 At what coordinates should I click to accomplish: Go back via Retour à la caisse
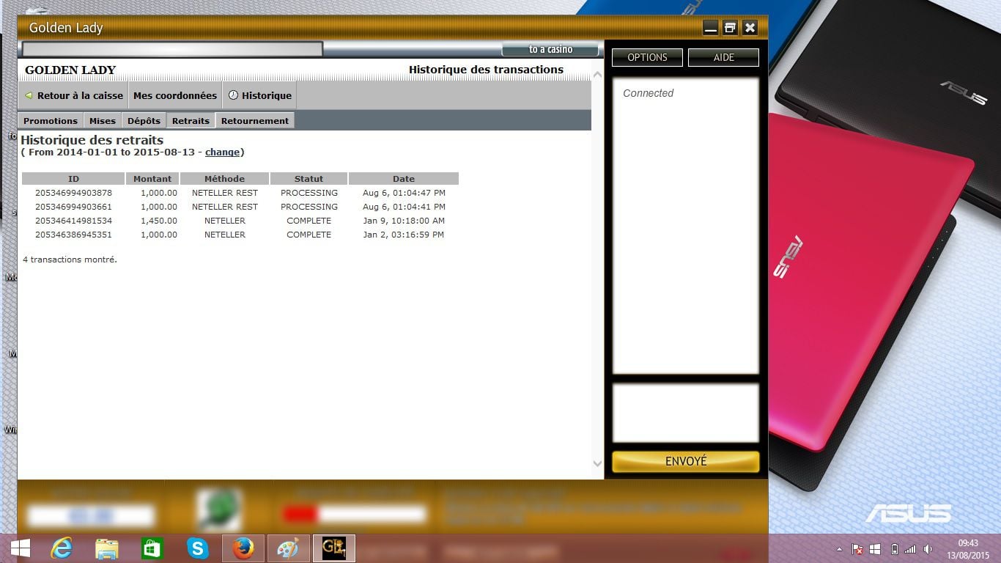coord(73,95)
